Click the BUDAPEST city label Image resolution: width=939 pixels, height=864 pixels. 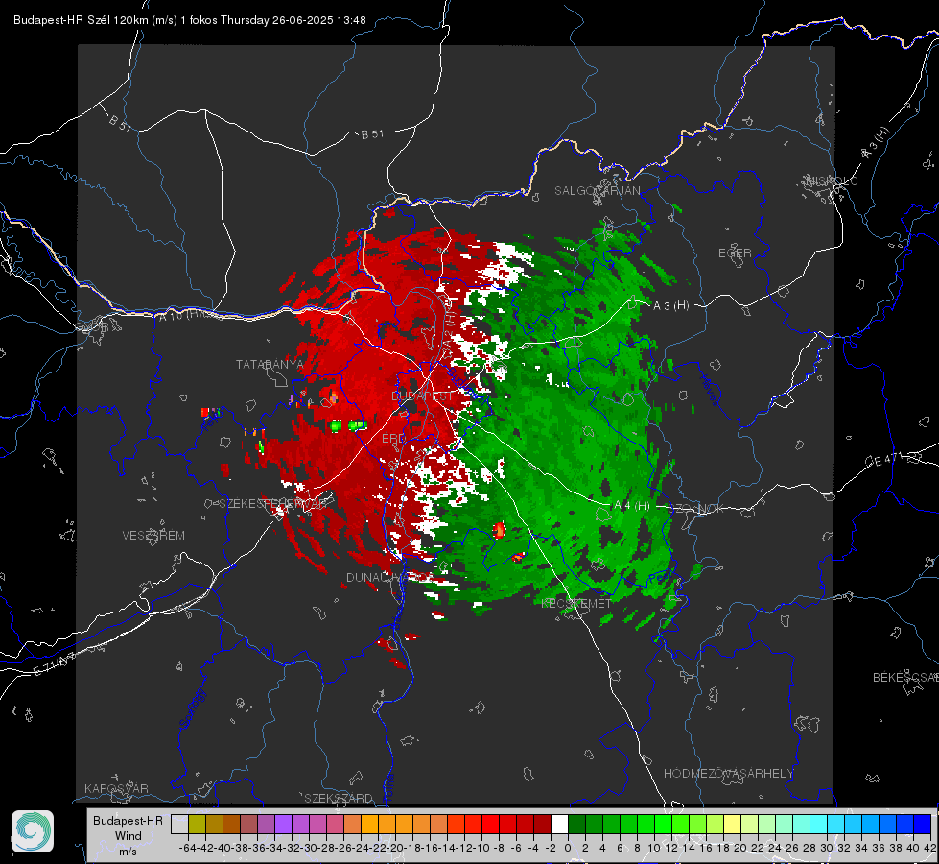coord(423,396)
